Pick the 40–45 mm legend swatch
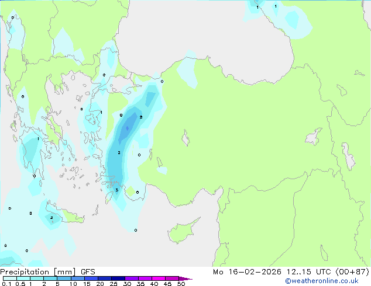 [159, 278]
